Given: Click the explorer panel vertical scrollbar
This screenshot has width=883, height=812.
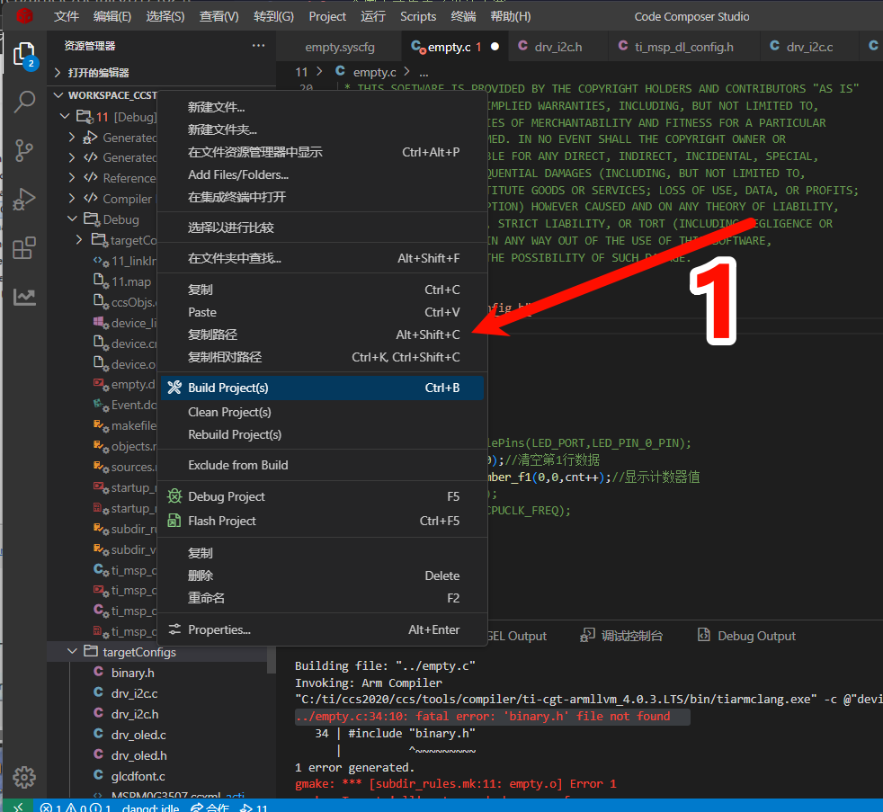Looking at the screenshot, I should click(x=272, y=659).
